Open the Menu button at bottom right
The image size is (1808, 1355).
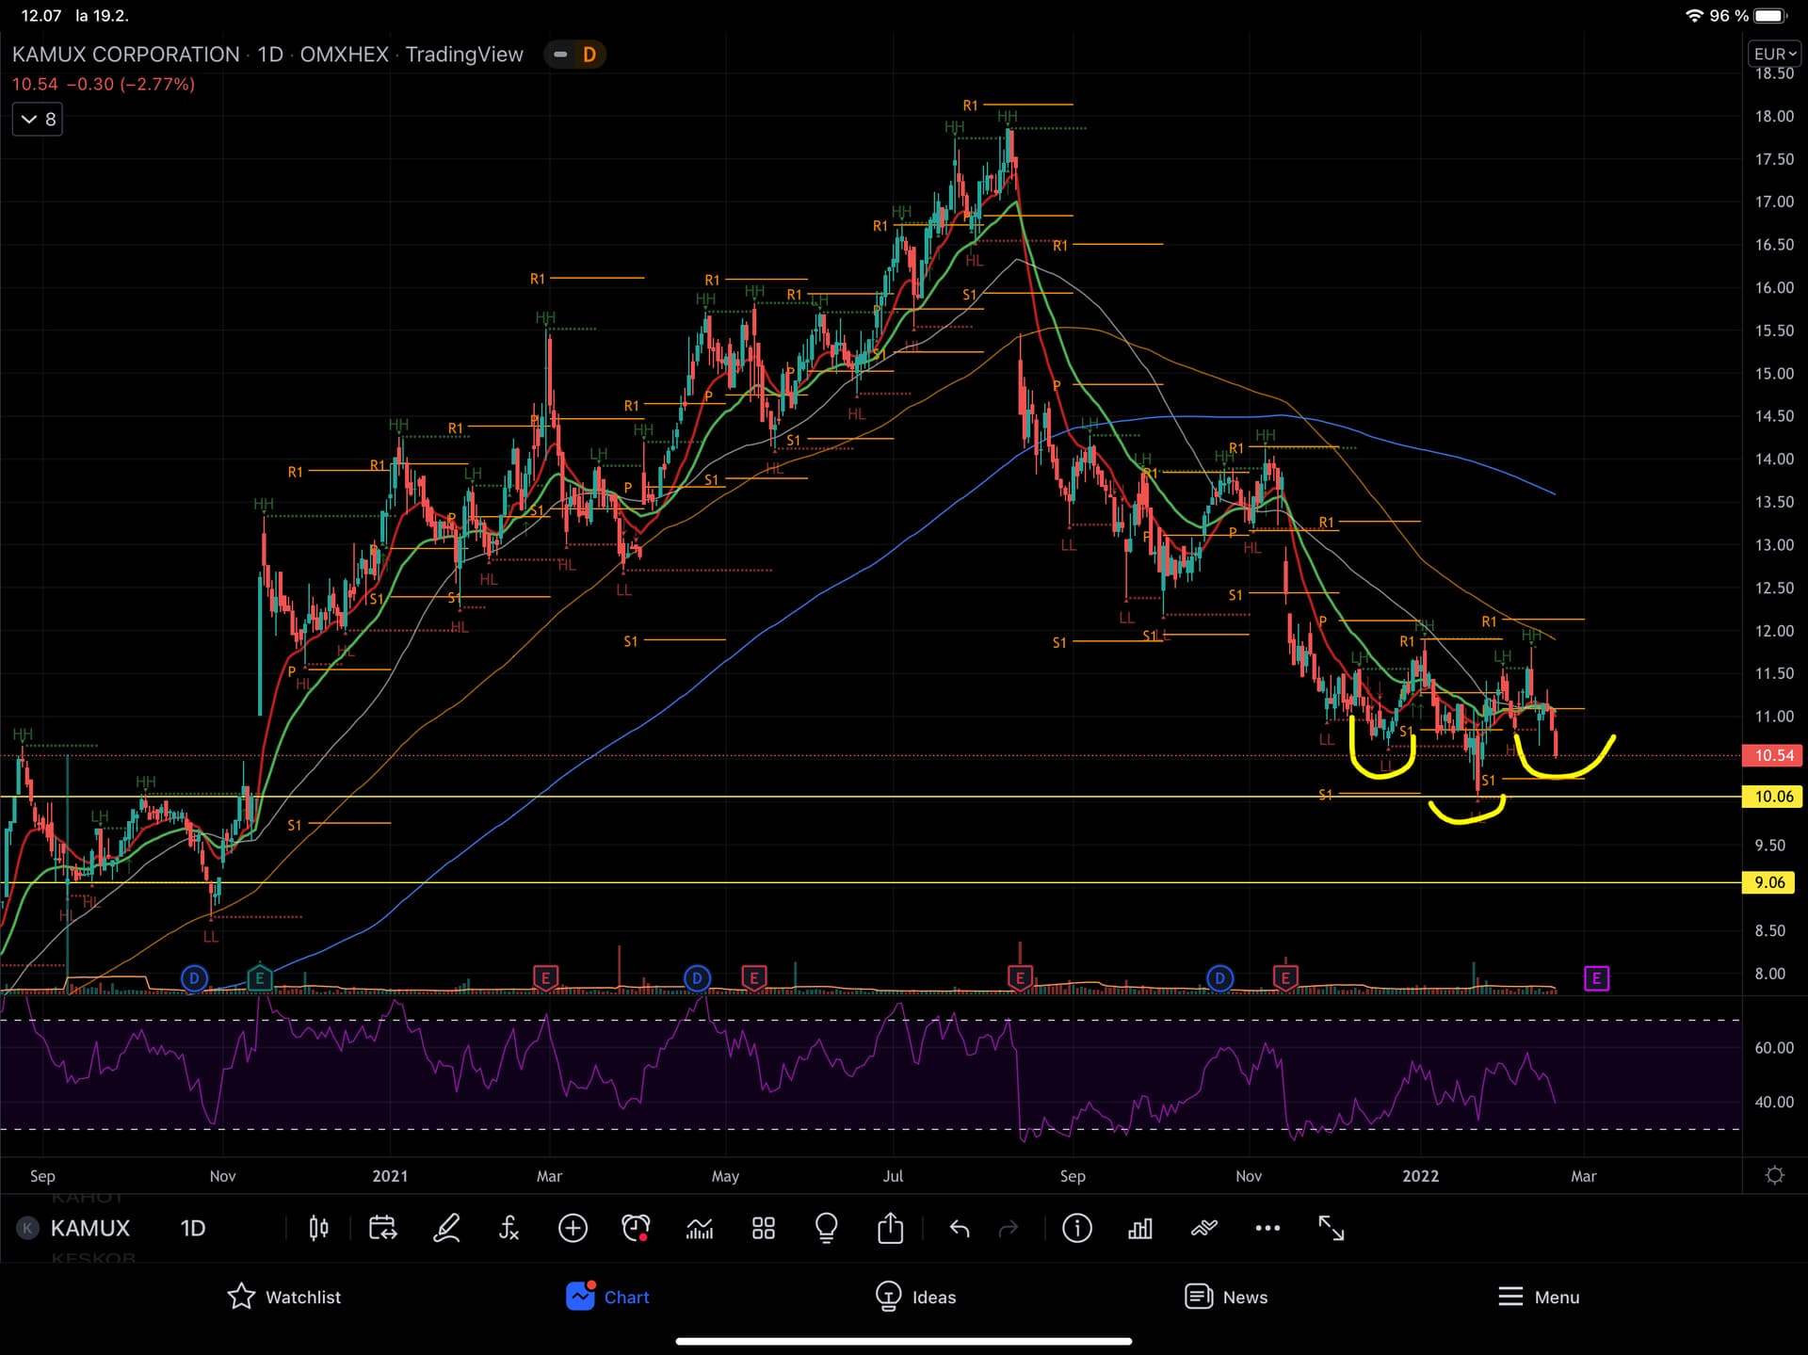[1538, 1297]
